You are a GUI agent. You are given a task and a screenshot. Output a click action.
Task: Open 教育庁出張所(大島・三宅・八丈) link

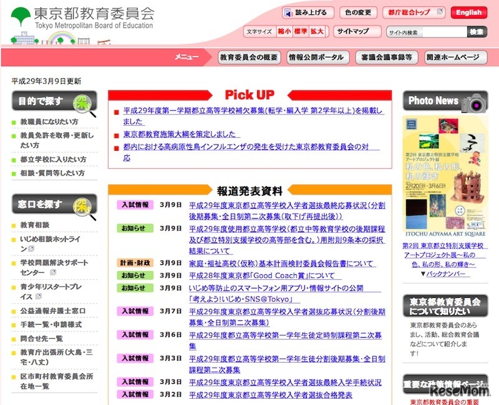[x=56, y=357]
